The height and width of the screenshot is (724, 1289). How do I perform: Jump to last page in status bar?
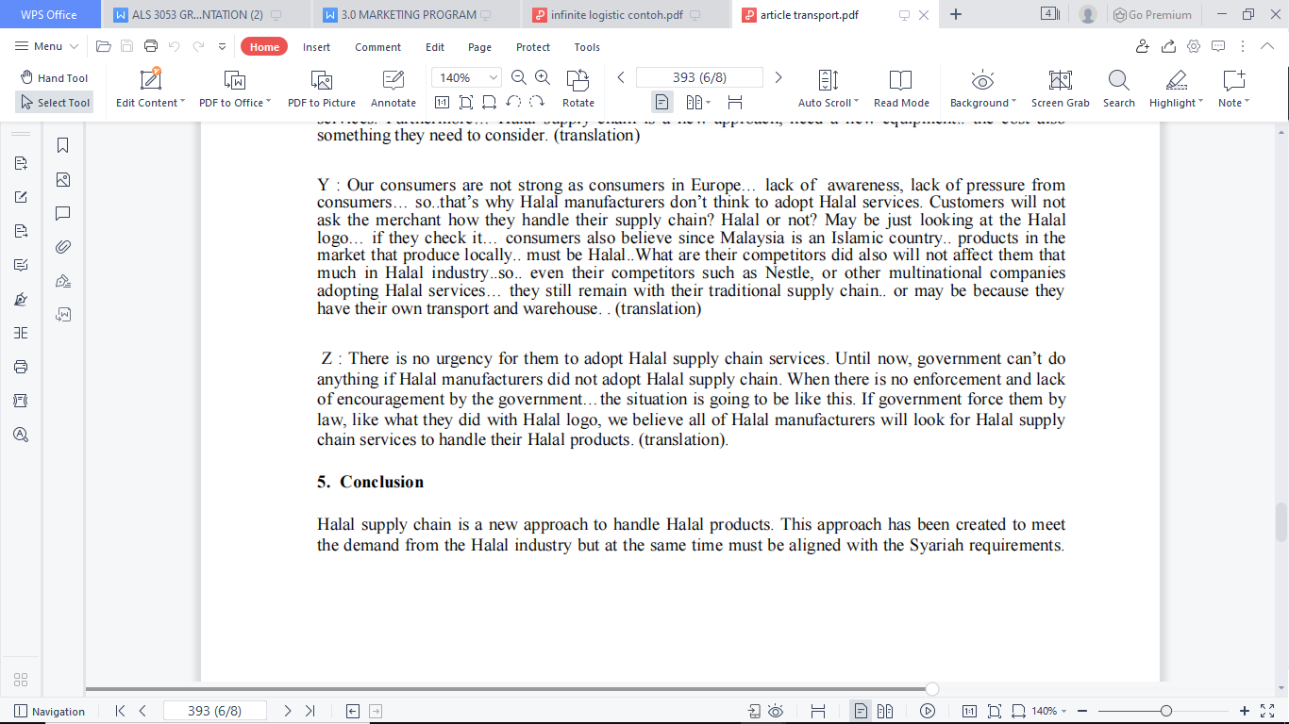309,711
